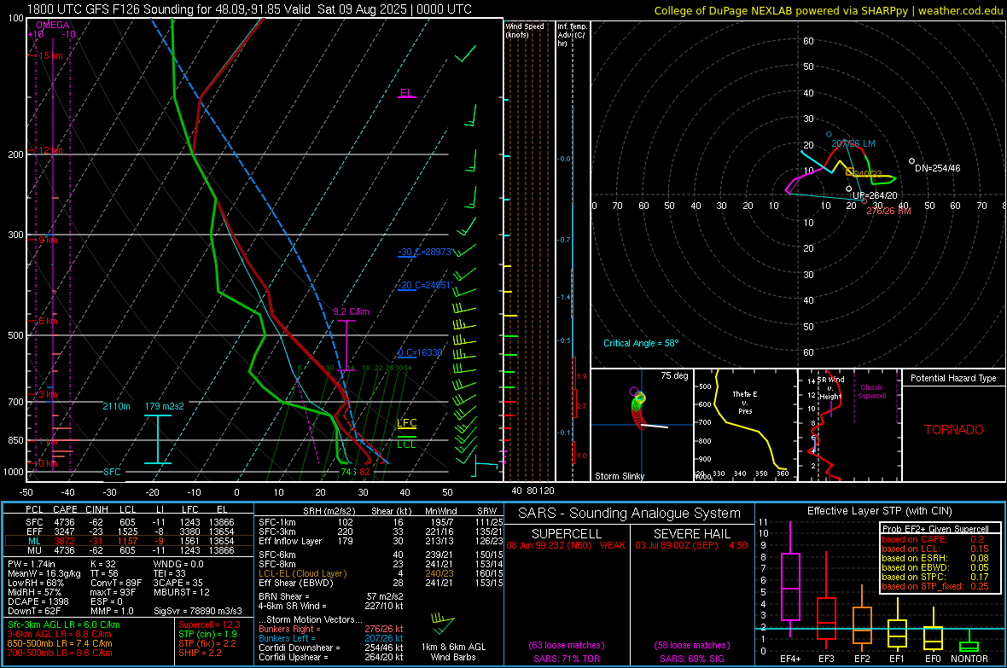The height and width of the screenshot is (668, 1007).
Task: Select the magenta "OMEGA" label on the skew-T
Action: tap(53, 25)
